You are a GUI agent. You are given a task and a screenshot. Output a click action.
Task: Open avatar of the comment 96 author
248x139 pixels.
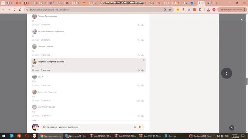tap(34, 16)
